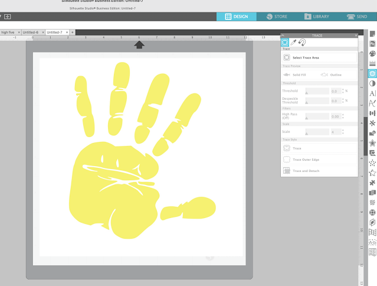Open the Warp grid panel icon
Image resolution: width=377 pixels, height=286 pixels.
tap(372, 232)
